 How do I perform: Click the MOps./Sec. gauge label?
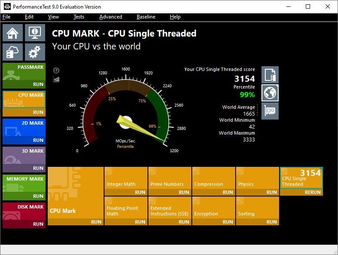click(126, 141)
